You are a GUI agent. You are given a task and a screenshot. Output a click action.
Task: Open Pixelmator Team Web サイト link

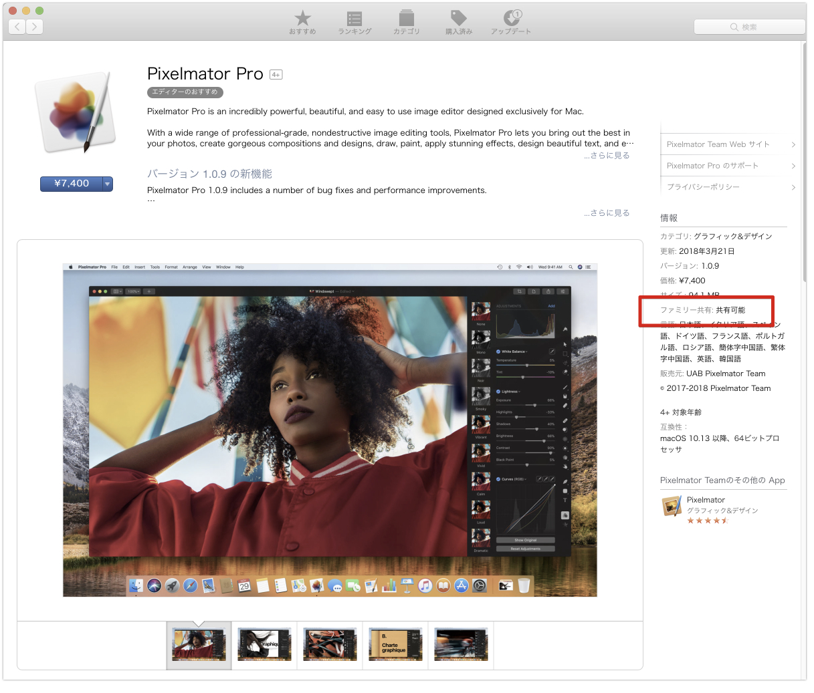point(718,144)
